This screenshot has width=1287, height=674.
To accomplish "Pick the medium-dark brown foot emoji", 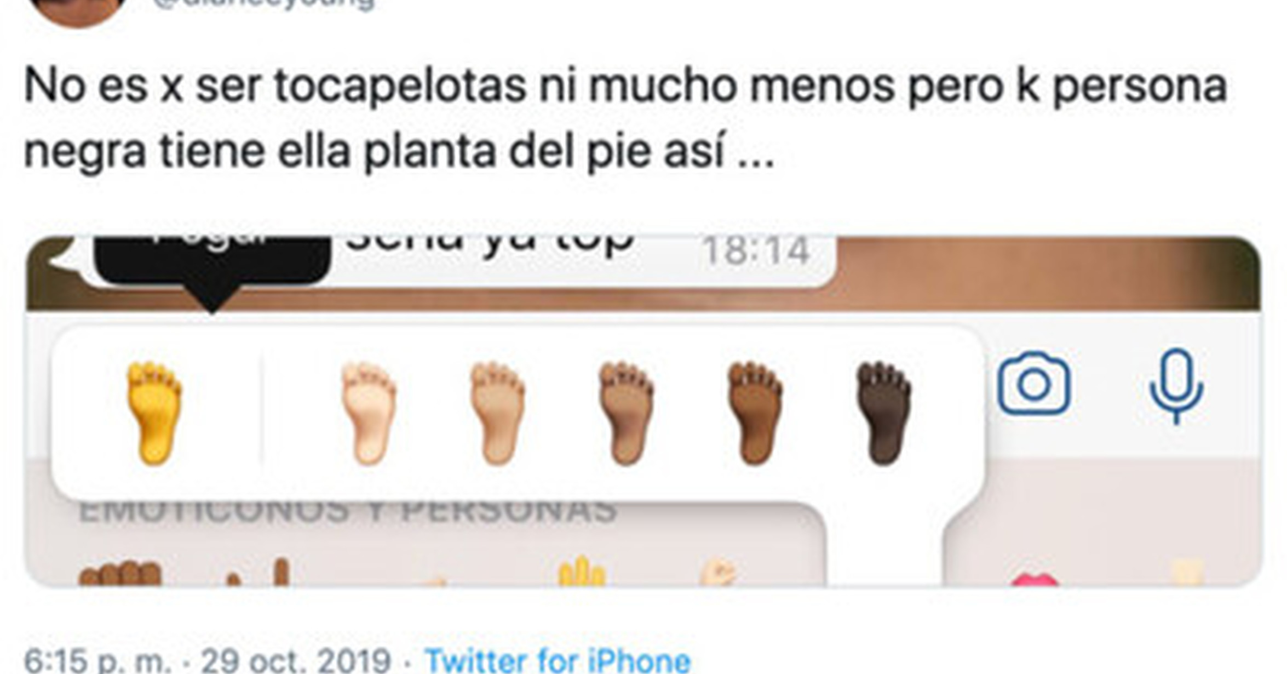I will 755,413.
